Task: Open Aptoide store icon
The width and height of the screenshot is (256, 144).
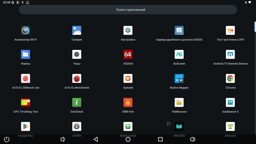Action: [128, 79]
